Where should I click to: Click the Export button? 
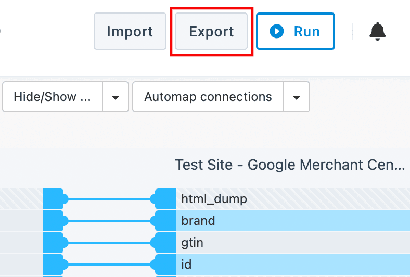click(211, 31)
